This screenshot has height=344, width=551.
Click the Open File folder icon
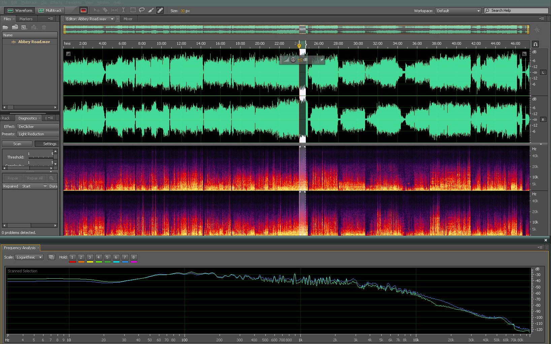(x=5, y=27)
